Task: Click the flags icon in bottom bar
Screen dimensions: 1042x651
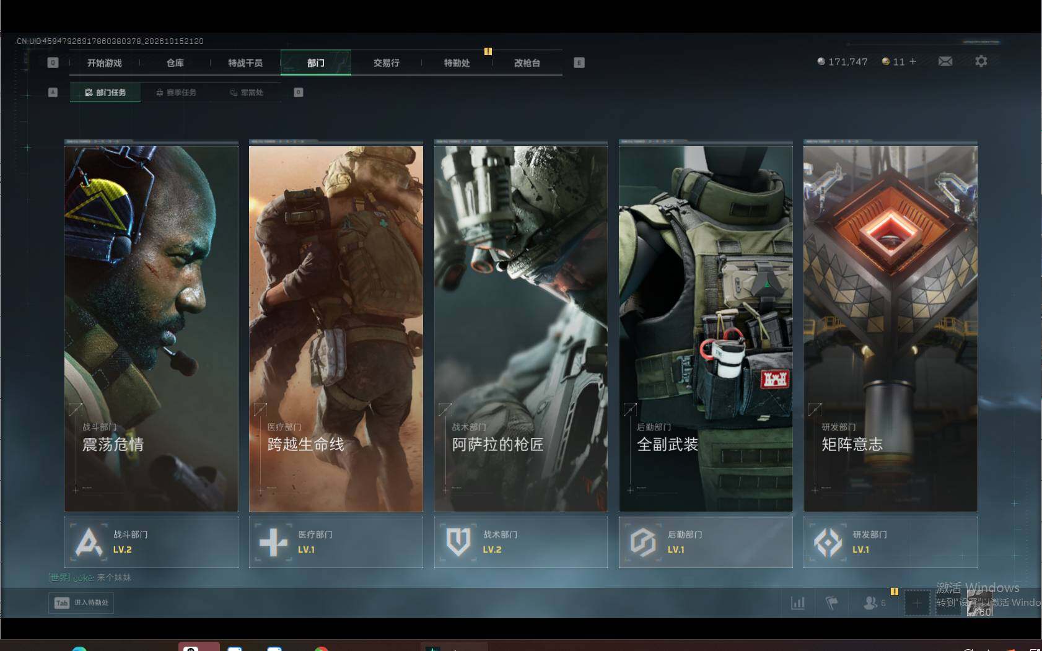Action: (x=831, y=603)
